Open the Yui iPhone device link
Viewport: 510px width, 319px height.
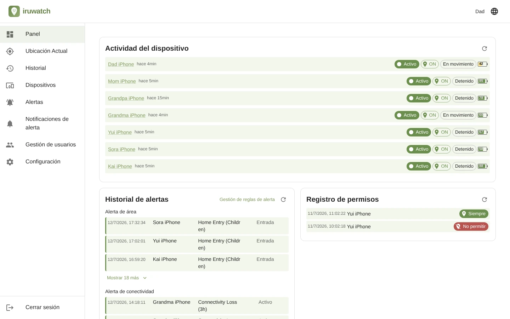(120, 132)
